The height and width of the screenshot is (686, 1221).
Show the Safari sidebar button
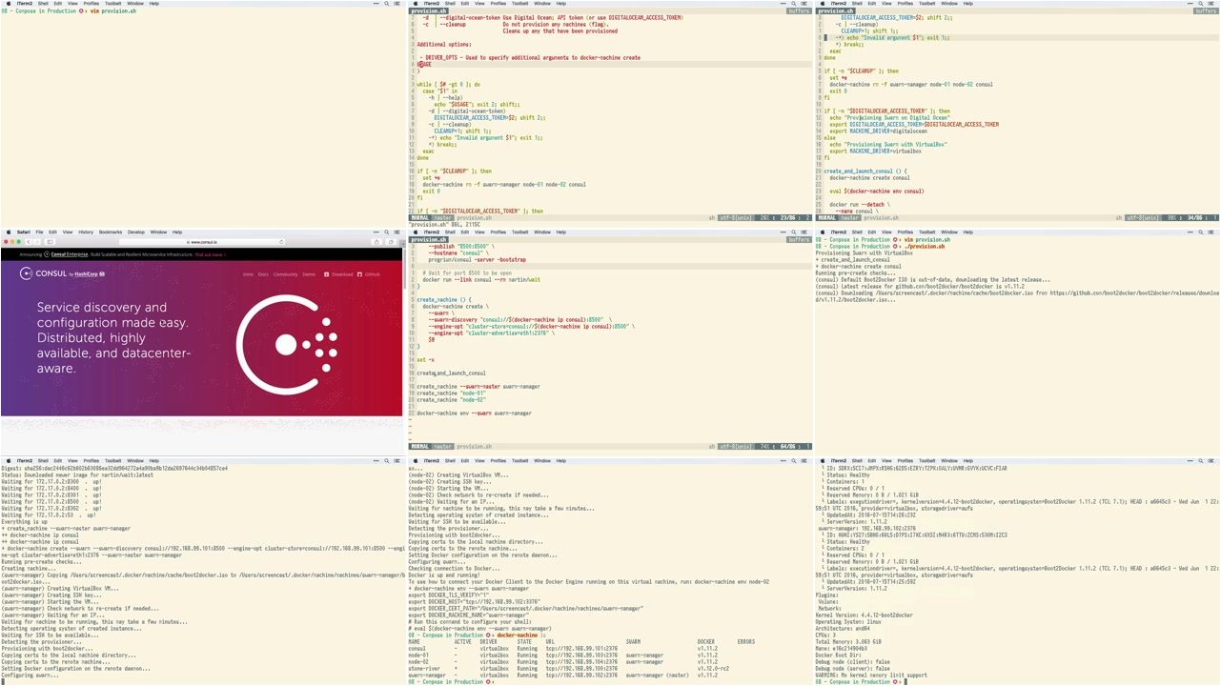pyautogui.click(x=50, y=242)
